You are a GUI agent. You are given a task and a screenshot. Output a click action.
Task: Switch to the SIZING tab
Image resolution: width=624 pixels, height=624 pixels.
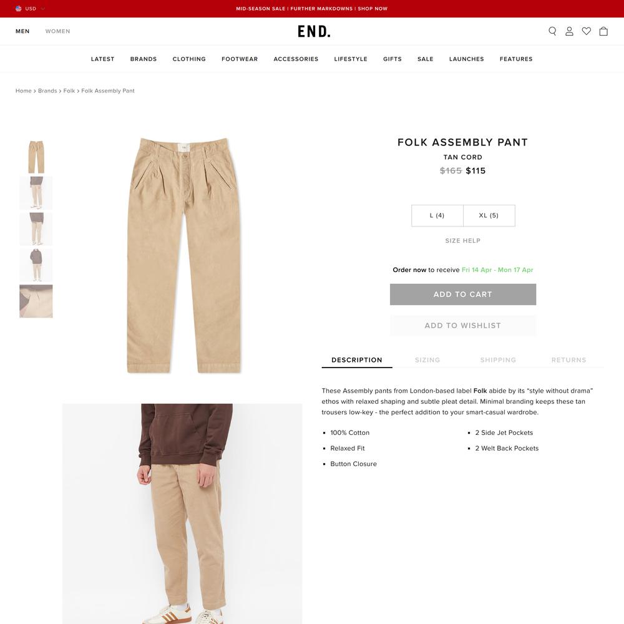[x=427, y=360]
